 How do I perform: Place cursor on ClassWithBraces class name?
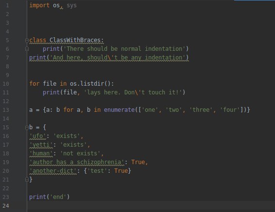pos(75,40)
